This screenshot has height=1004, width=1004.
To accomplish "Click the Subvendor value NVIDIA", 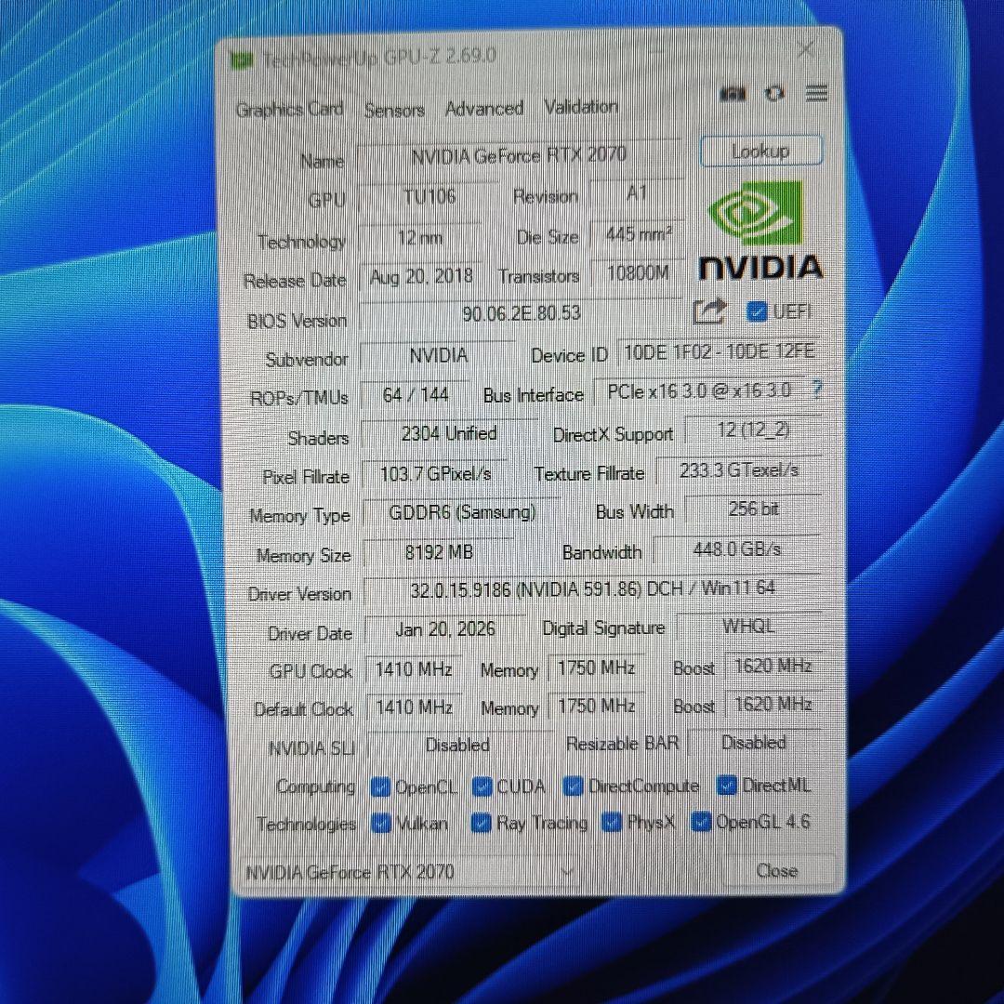I will 438,356.
